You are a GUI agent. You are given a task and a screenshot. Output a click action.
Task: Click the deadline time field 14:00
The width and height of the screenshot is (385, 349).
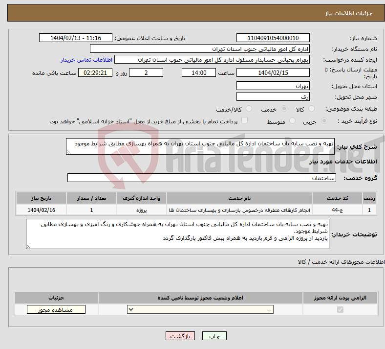[x=199, y=72]
